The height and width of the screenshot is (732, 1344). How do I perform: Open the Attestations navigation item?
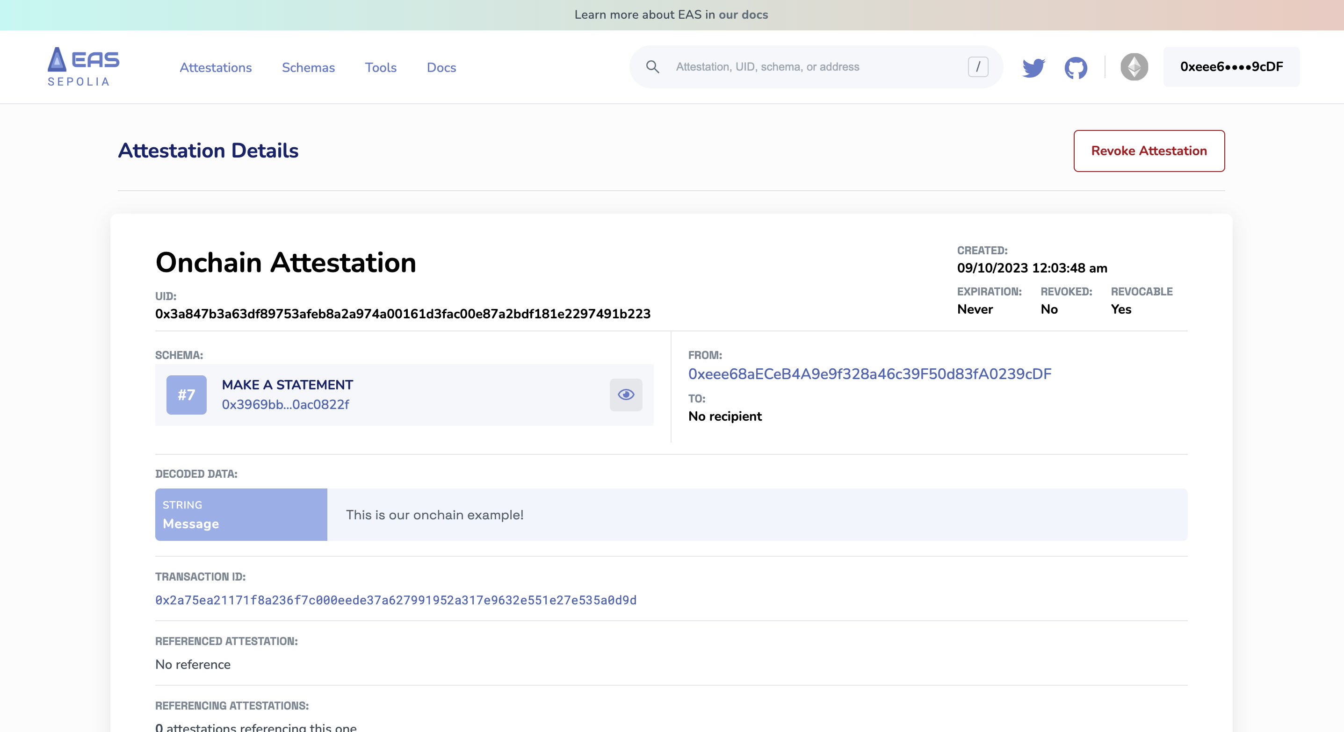pyautogui.click(x=216, y=67)
